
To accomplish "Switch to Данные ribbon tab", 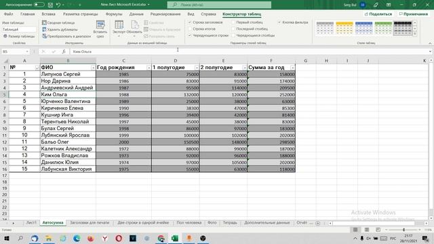I will 136,14.
